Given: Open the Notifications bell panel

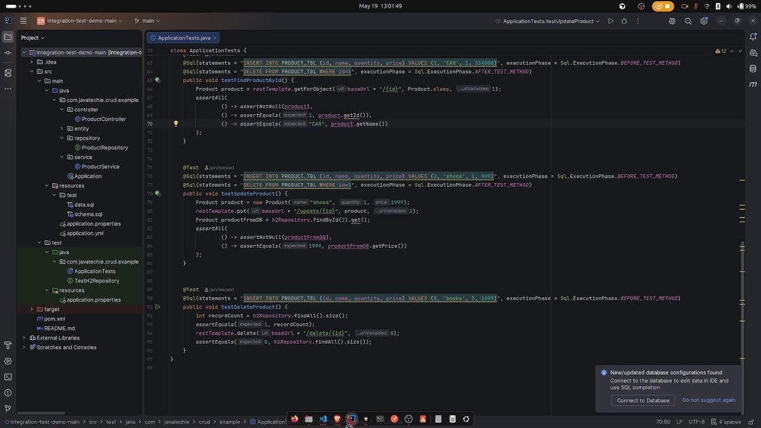Looking at the screenshot, I should (x=753, y=37).
